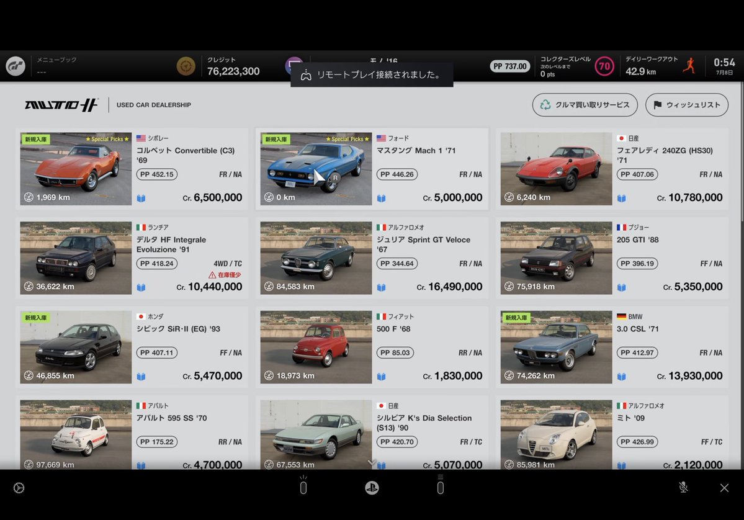This screenshot has width=744, height=520.
Task: Dismiss the リモートプレイ接続されました notification
Action: [372, 74]
